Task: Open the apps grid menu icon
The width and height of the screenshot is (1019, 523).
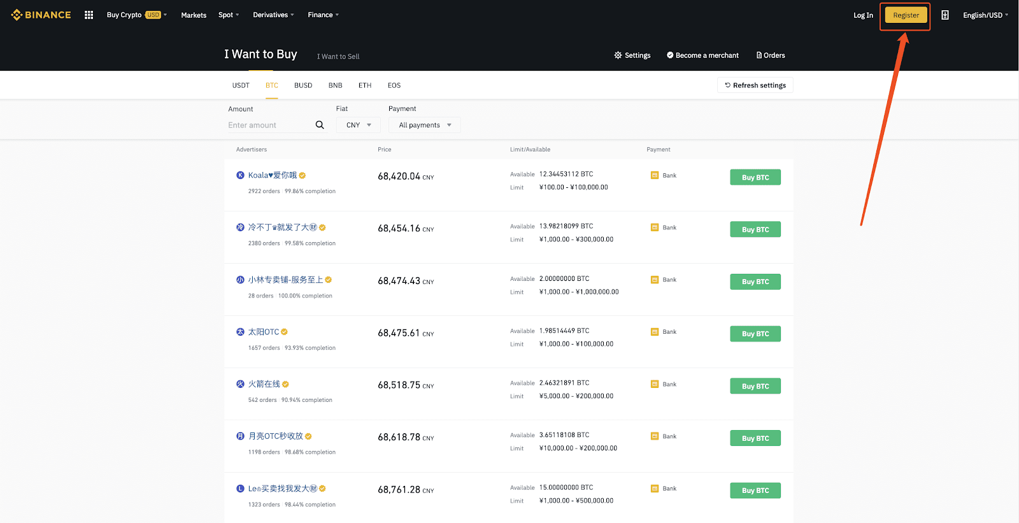Action: pos(89,15)
